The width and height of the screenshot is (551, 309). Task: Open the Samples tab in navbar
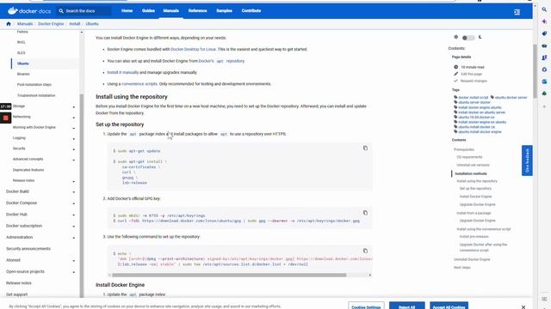(x=224, y=11)
